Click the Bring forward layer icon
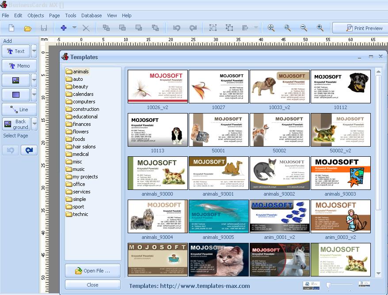The image size is (388, 295). (x=122, y=28)
